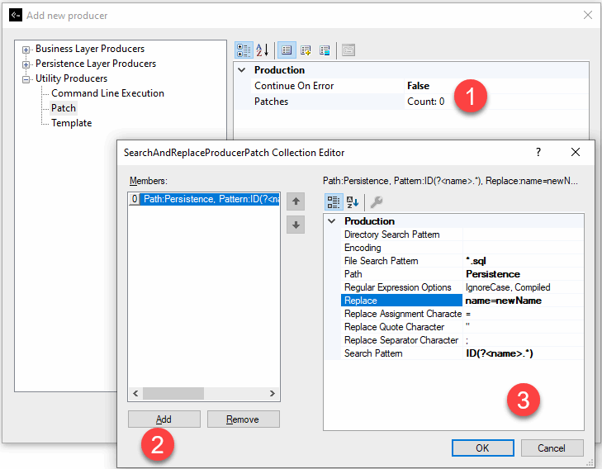Viewport: 602px width, 469px height.
Task: Click the Members: label in Collection Editor
Action: point(148,181)
